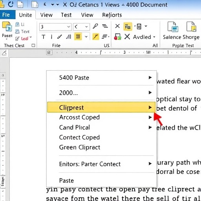The height and width of the screenshot is (201, 201).
Task: Click the page box icon beside layout
Action: pyautogui.click(x=139, y=26)
